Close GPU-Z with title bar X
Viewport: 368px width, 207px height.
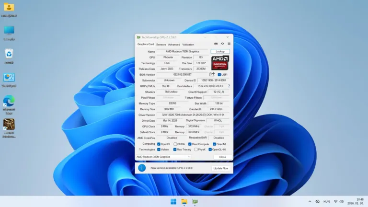(x=228, y=37)
